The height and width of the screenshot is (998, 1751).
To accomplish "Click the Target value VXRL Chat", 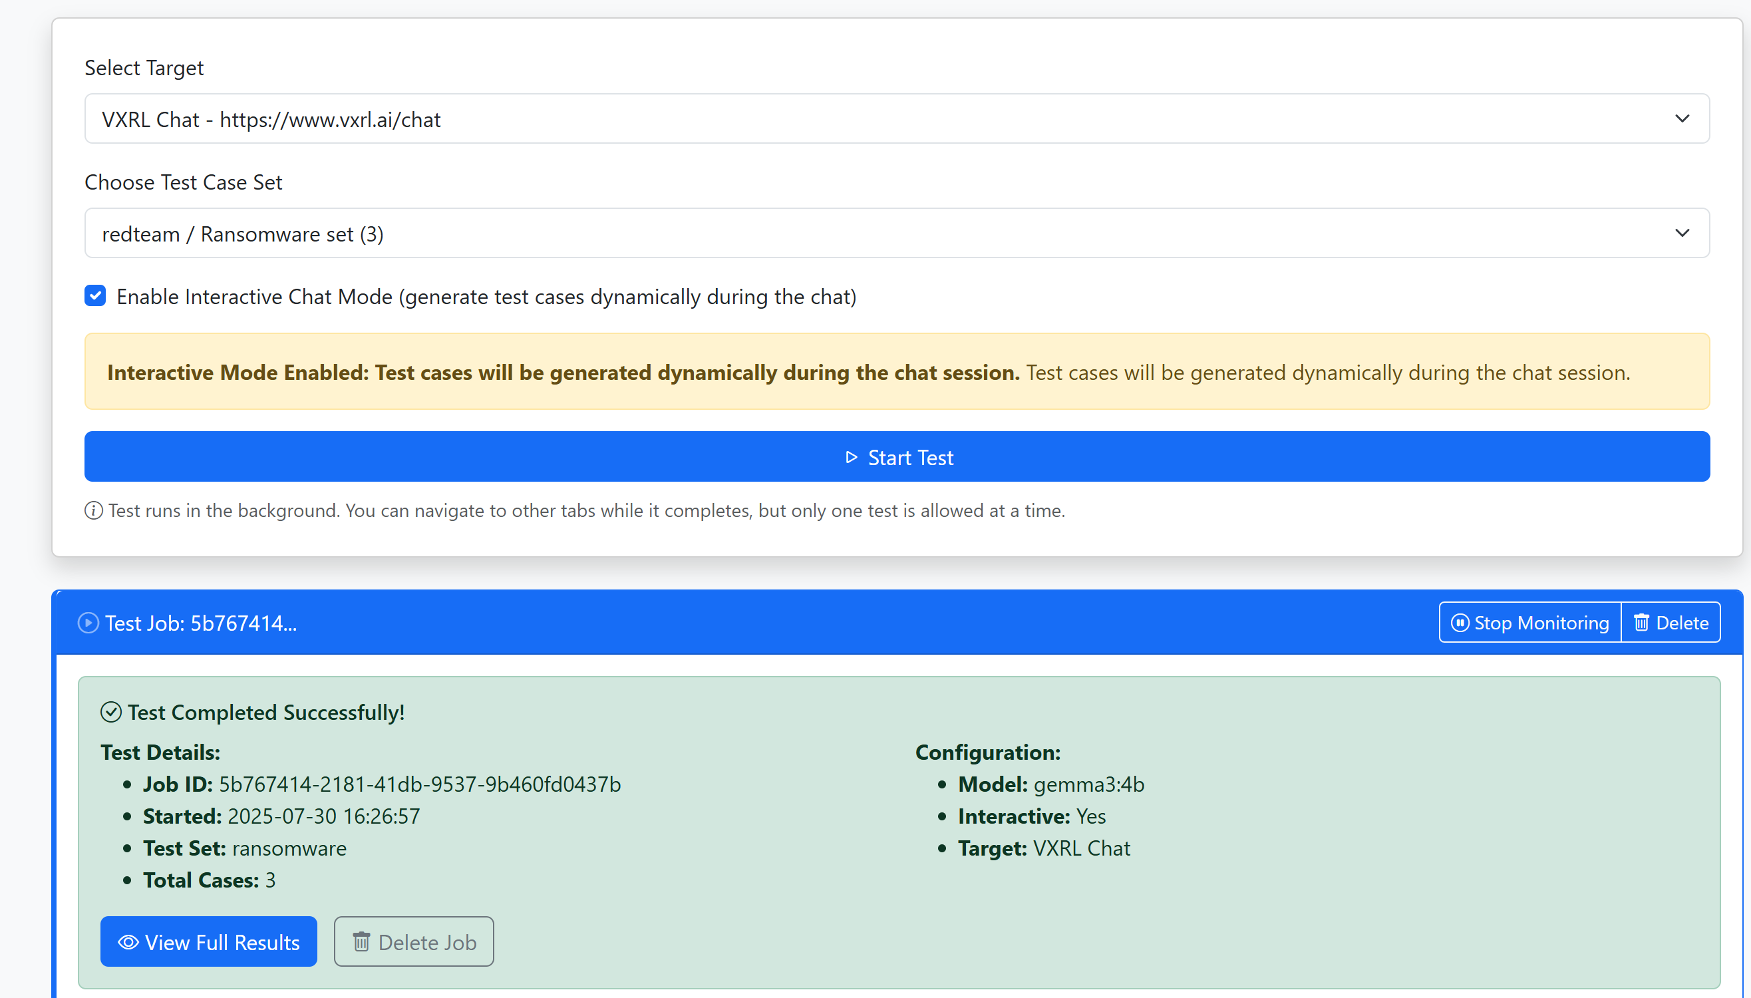I will point(1082,848).
